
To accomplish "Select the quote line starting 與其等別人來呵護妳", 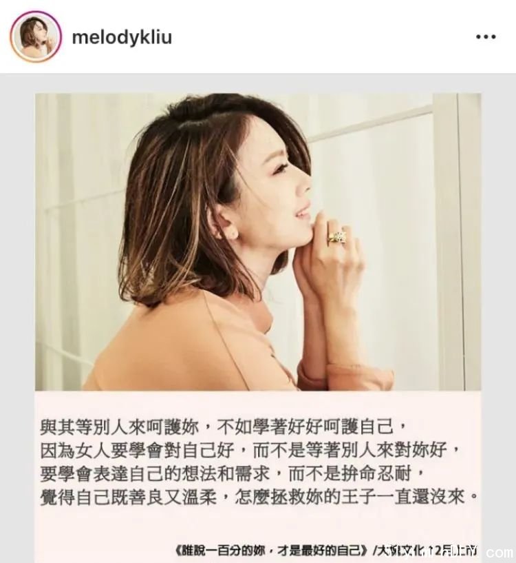I will (x=224, y=426).
